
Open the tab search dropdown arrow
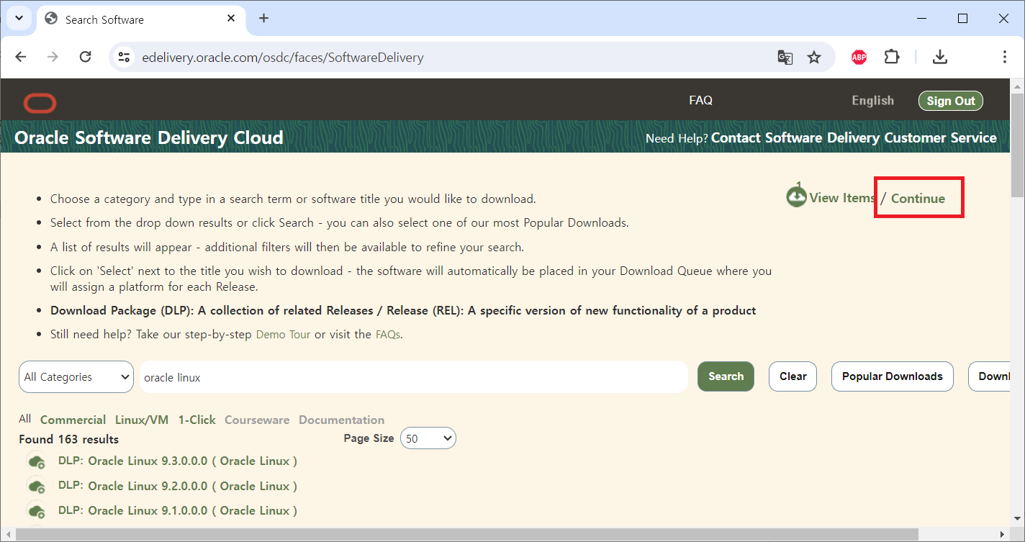[19, 19]
